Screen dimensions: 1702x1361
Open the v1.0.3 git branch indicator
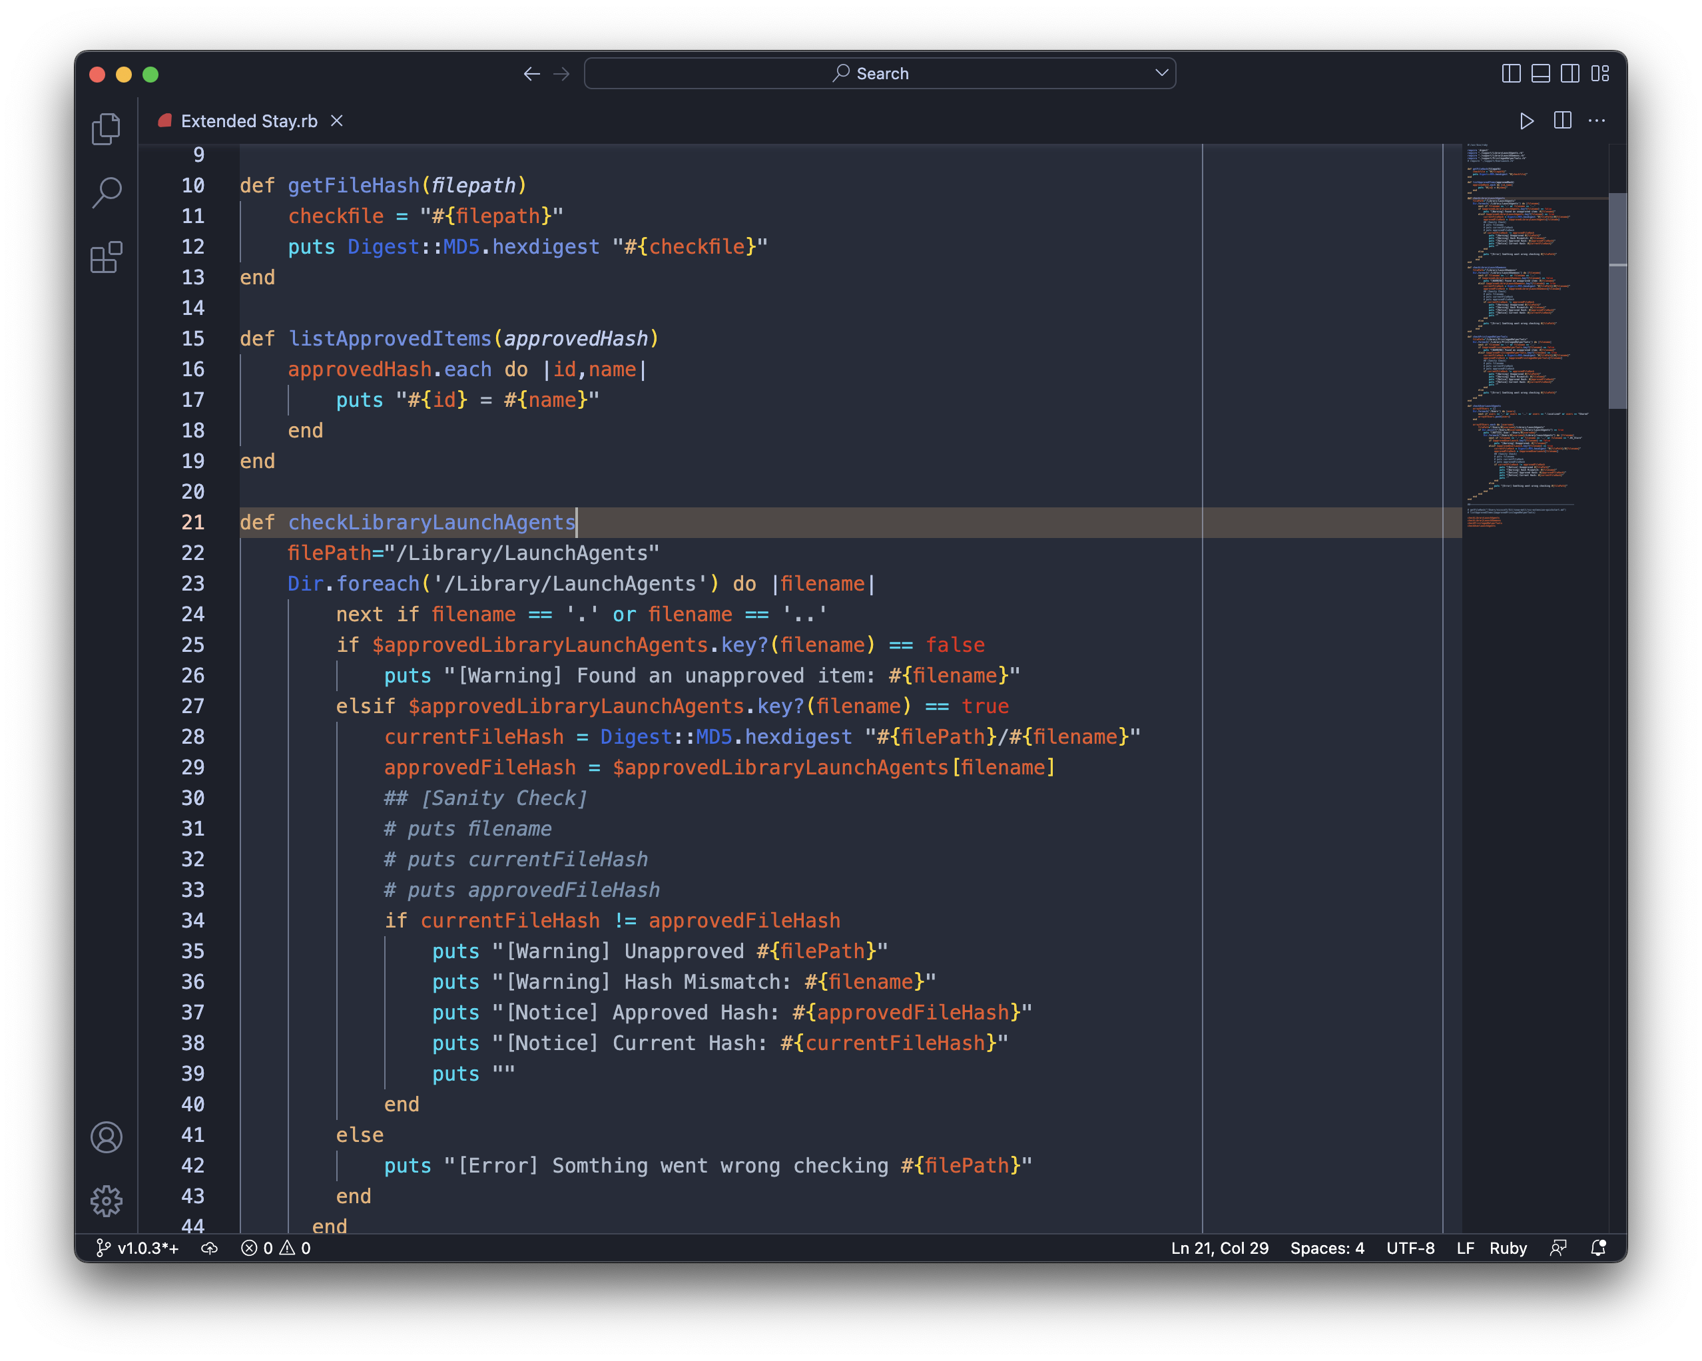(138, 1248)
